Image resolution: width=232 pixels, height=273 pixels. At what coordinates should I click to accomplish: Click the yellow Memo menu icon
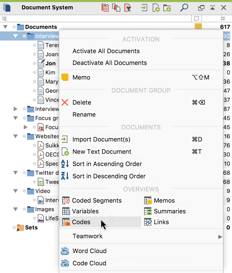[65, 77]
